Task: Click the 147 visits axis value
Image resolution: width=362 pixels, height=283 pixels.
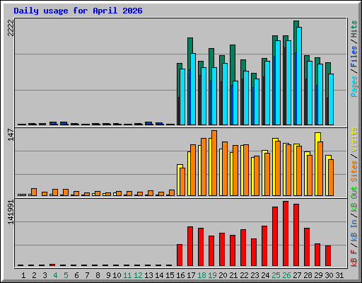Action: [11, 134]
